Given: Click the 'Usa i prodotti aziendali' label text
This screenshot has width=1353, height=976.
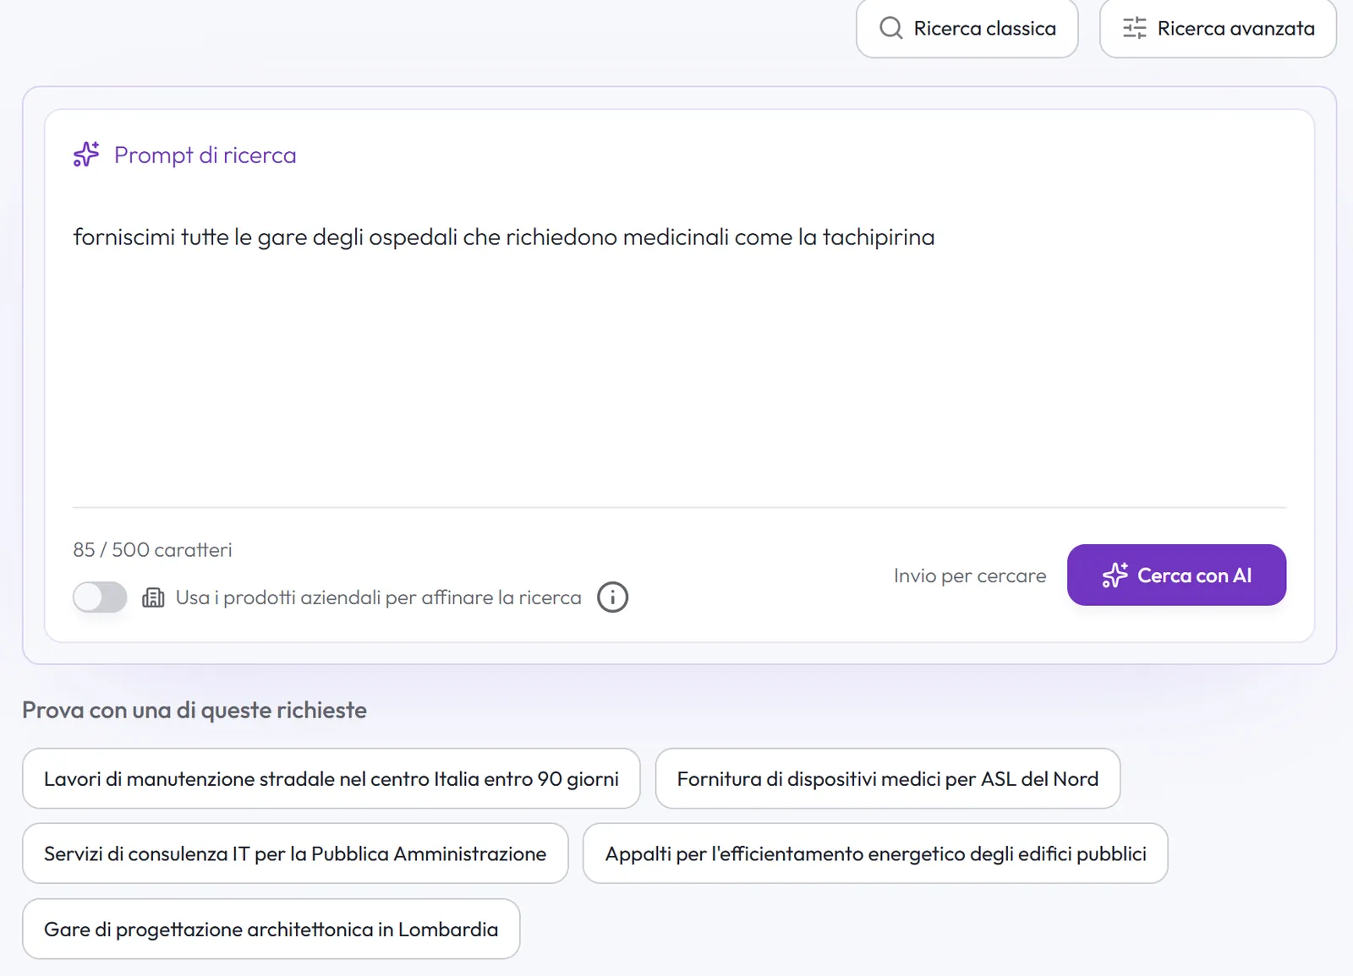Looking at the screenshot, I should point(378,597).
